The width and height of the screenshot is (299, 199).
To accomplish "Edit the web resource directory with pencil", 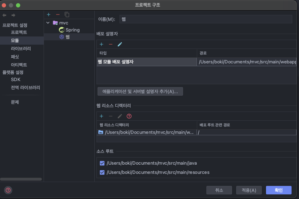I will [x=120, y=116].
